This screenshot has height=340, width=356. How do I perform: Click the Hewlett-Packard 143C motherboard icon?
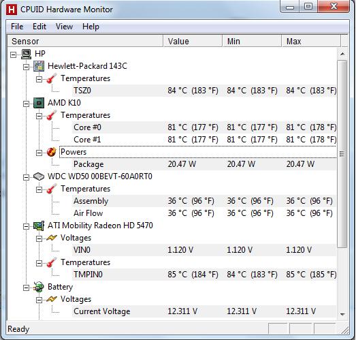pos(39,66)
